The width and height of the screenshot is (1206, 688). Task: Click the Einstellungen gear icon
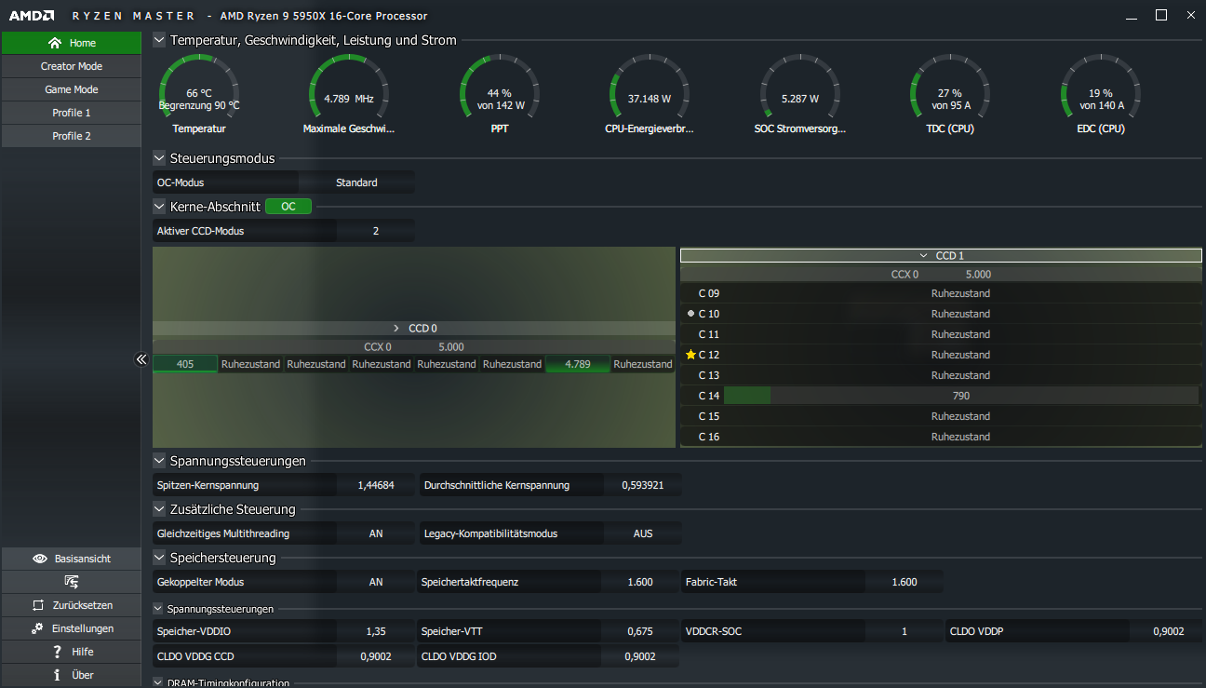37,628
